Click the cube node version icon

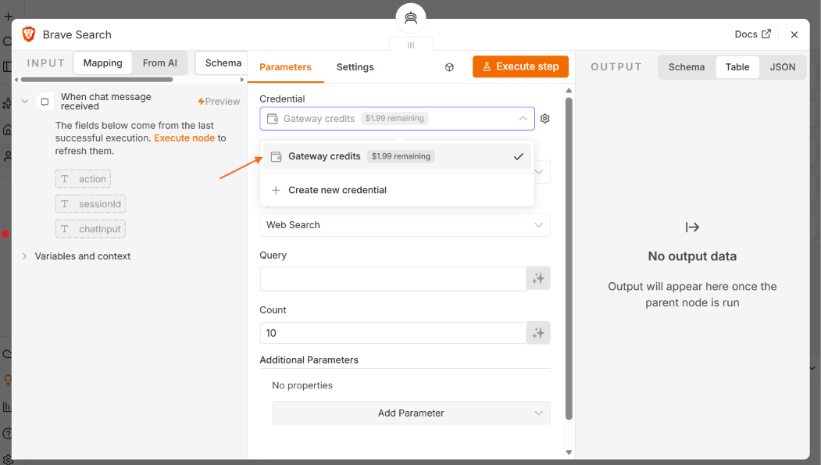coord(449,67)
